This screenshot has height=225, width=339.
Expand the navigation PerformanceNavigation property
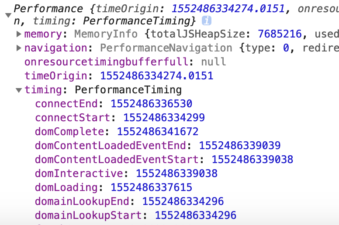pos(19,48)
